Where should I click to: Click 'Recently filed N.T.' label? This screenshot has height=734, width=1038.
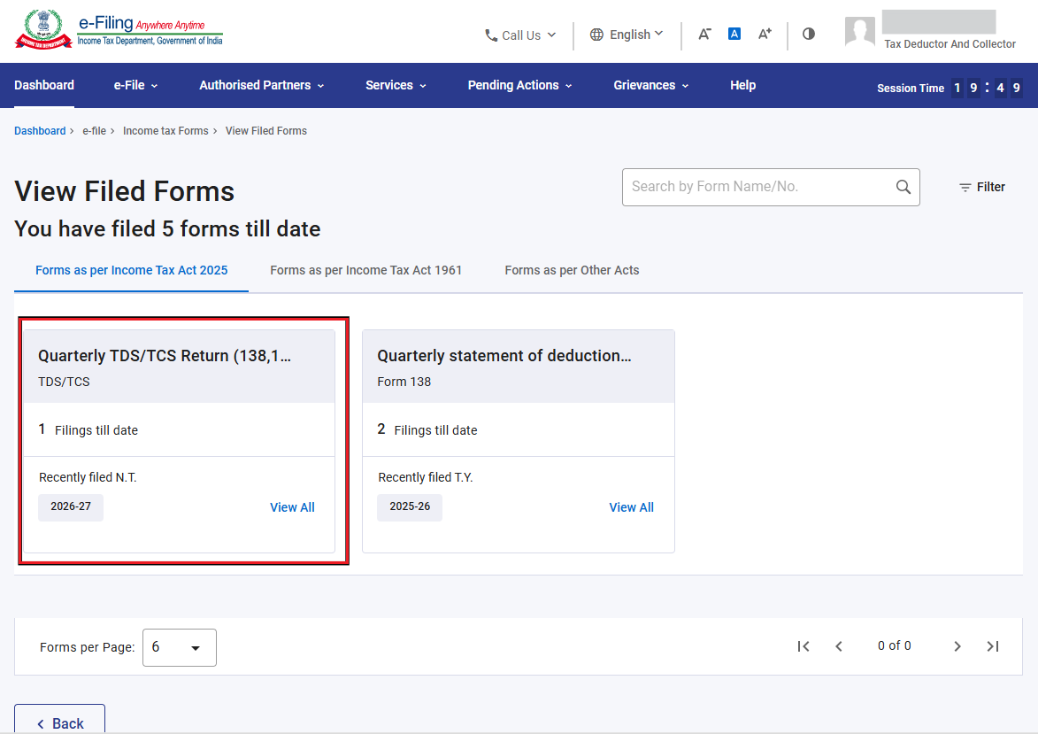tap(88, 477)
